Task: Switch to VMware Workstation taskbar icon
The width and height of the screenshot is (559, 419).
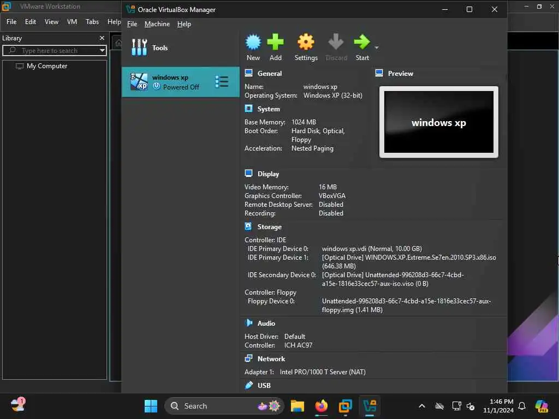Action: click(x=345, y=406)
